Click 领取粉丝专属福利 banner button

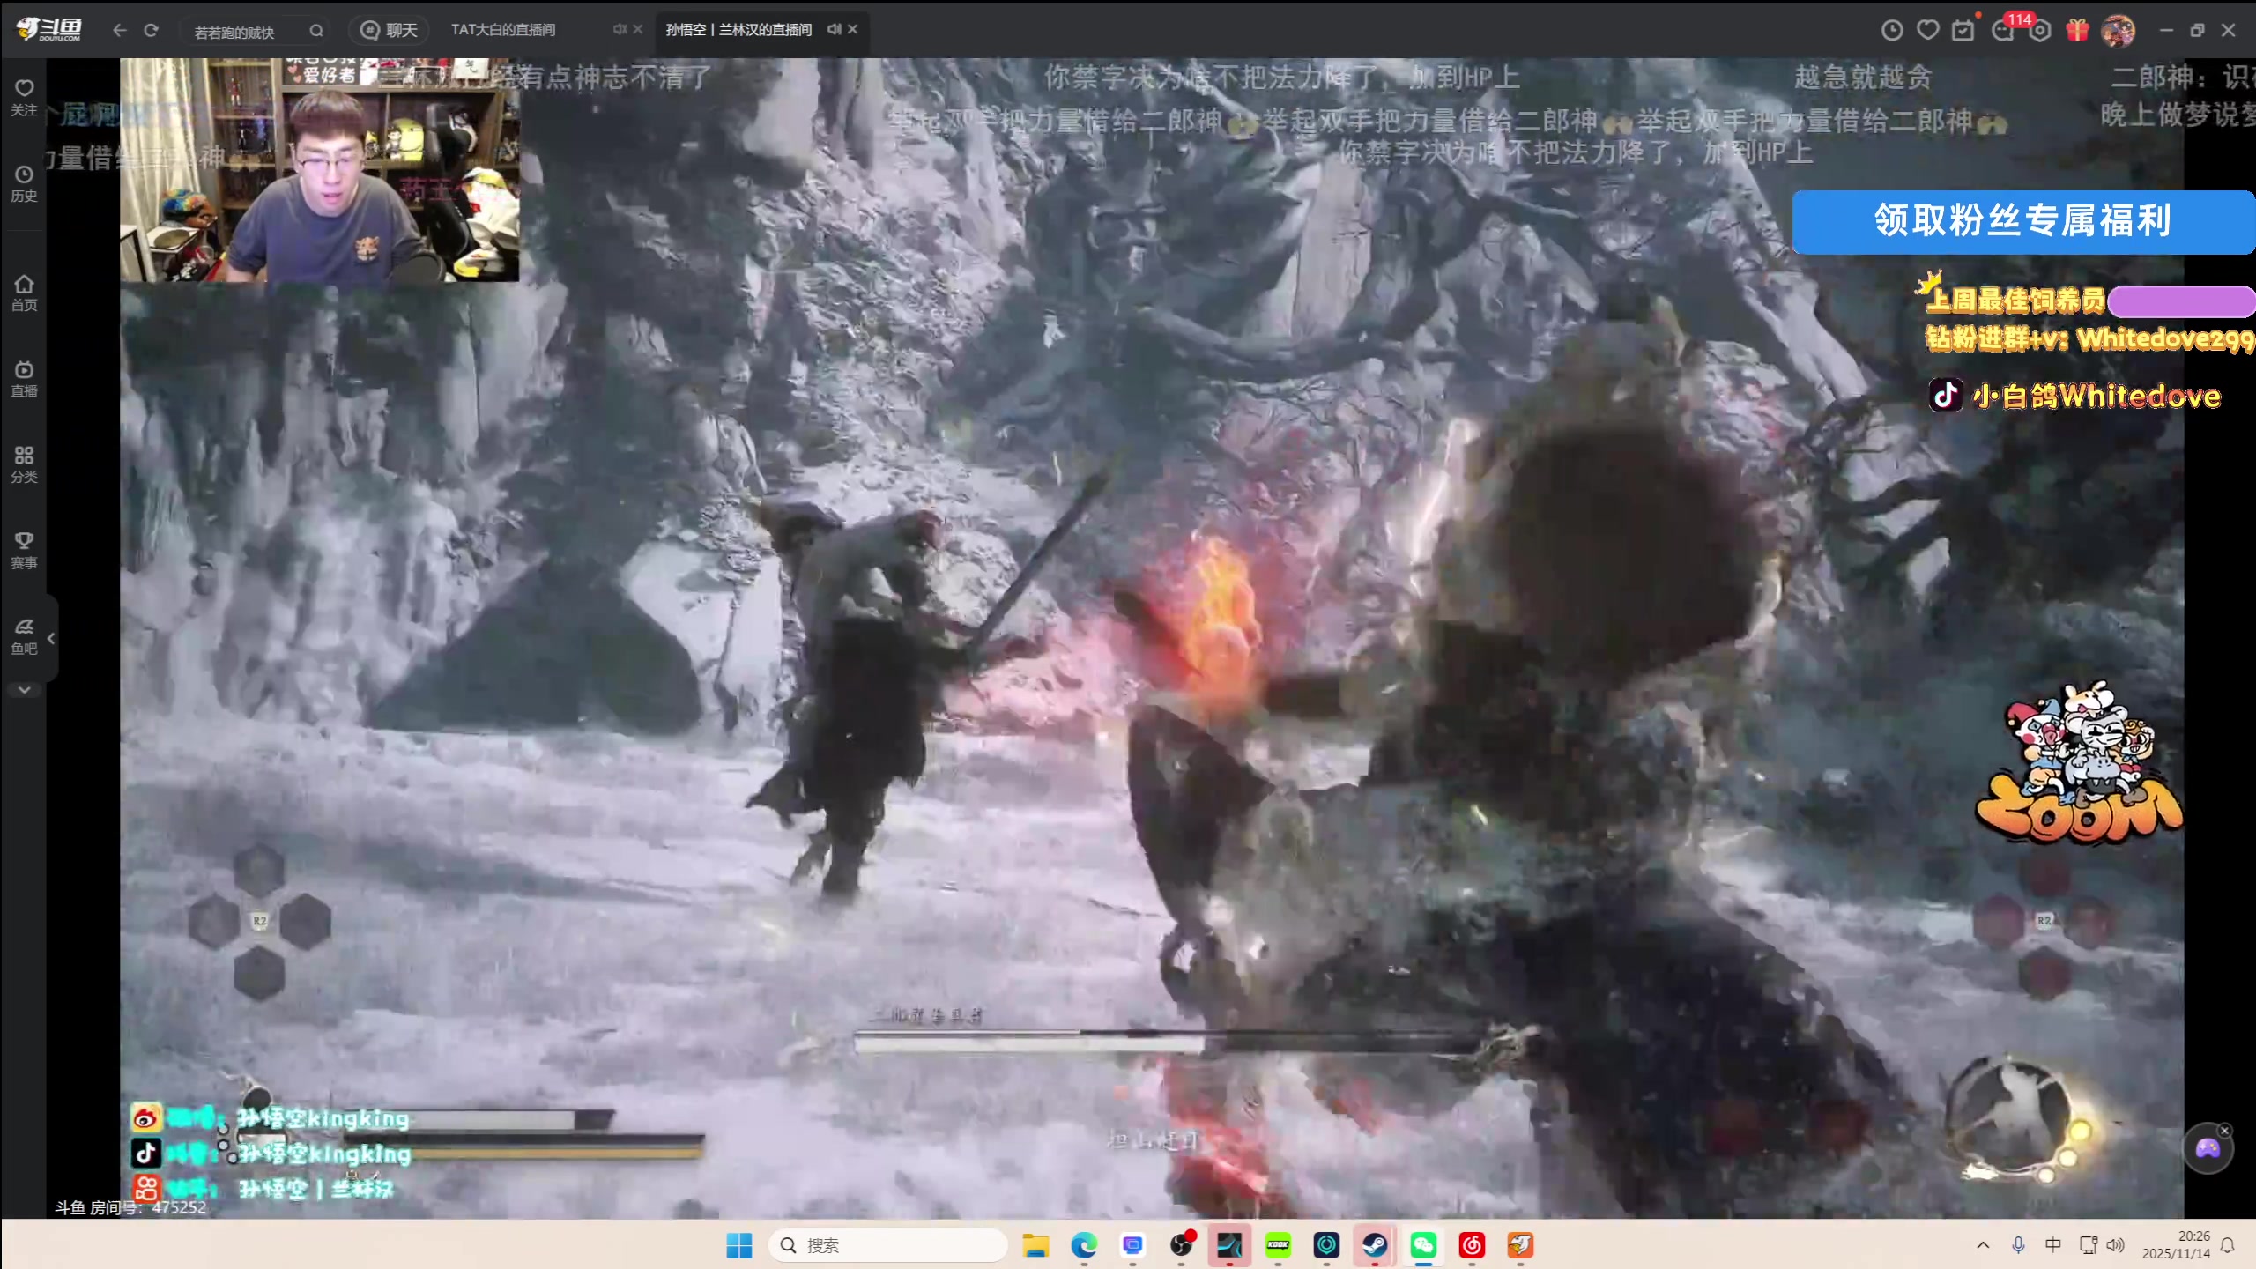2022,222
